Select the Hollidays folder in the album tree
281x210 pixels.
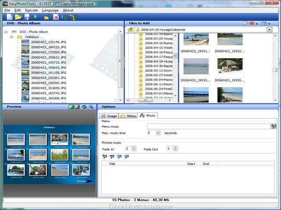coord(32,37)
